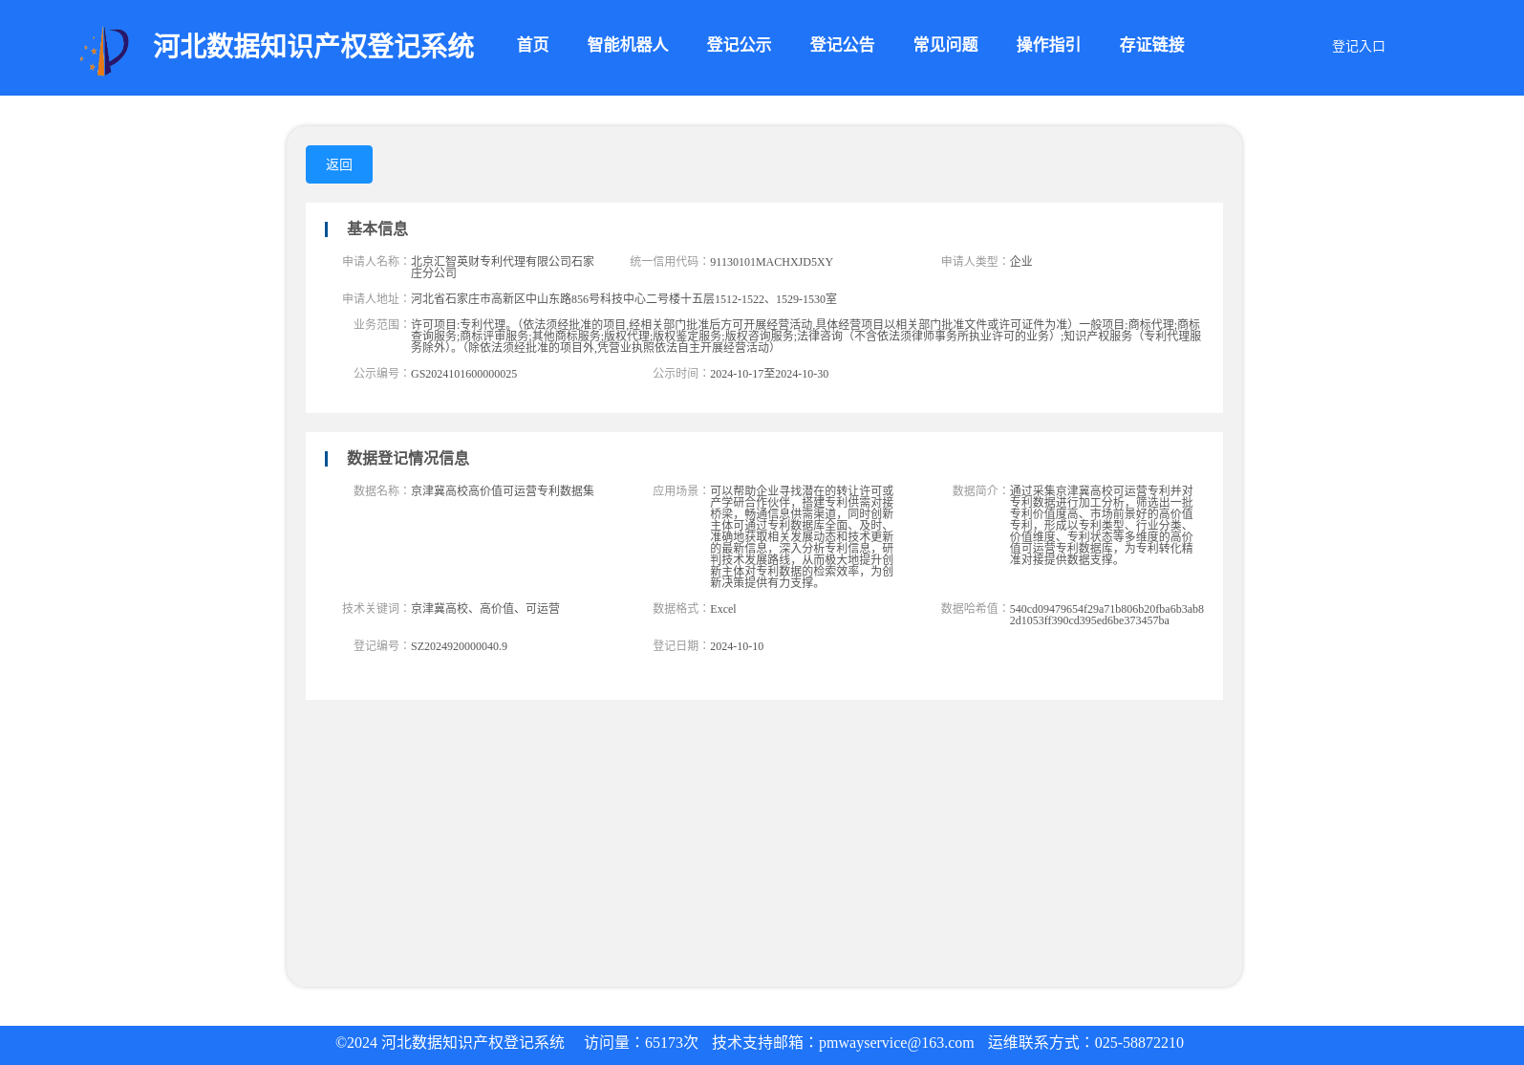Image resolution: width=1524 pixels, height=1065 pixels.
Task: Click the 访问量 65173次 counter
Action: 641,1043
